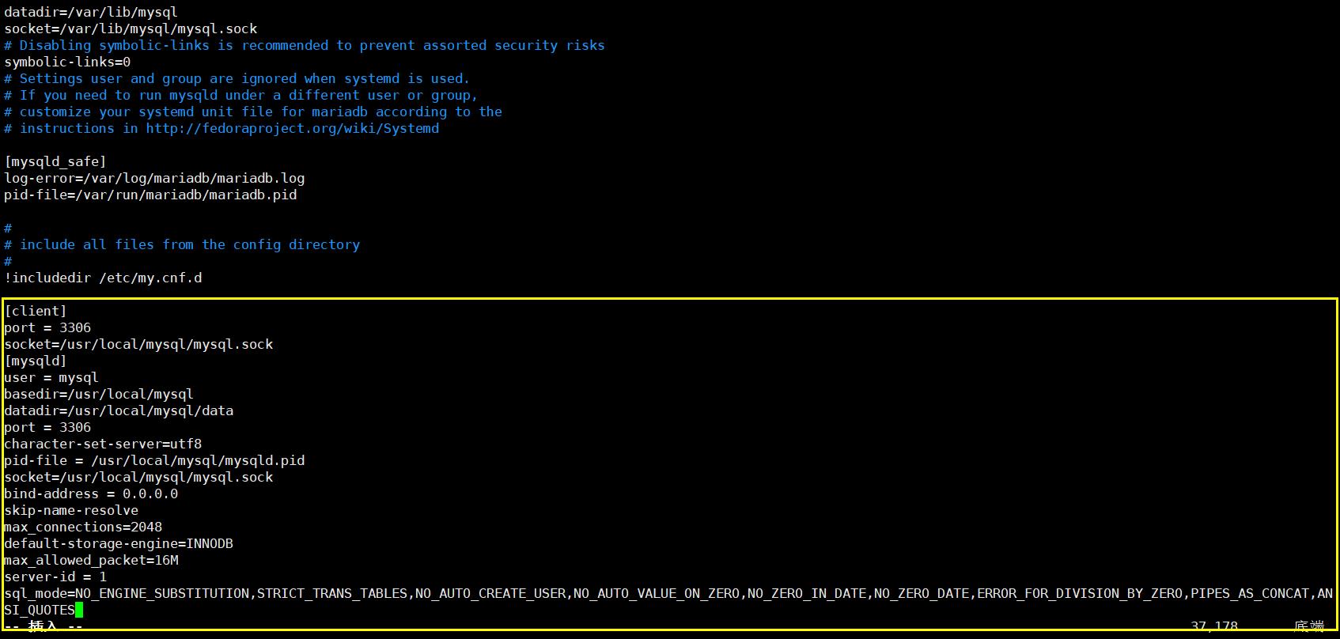This screenshot has height=639, width=1340.
Task: Click the 'character-set-server=utf8' line
Action: click(x=103, y=444)
